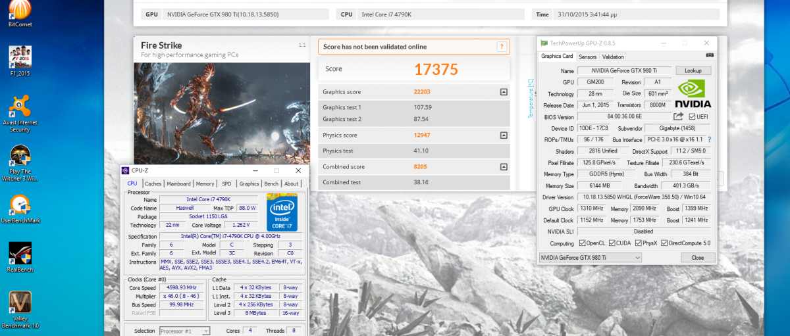Click the Combined score value 8205
The width and height of the screenshot is (790, 336).
point(420,167)
